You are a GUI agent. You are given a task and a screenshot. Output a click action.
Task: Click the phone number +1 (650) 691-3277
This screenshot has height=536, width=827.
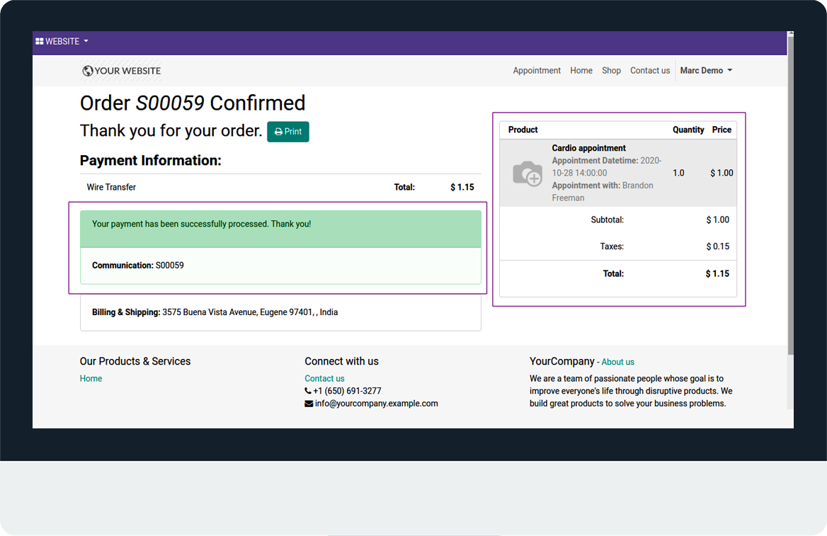click(347, 391)
